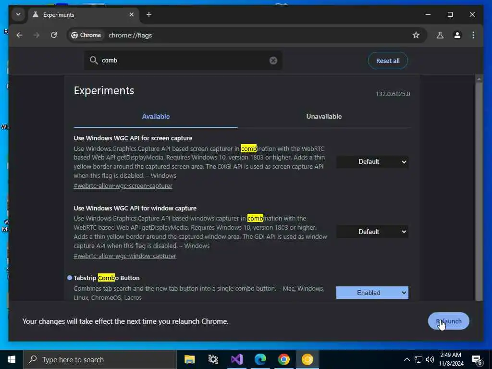Click Chrome Canary icon in taskbar

(307, 359)
